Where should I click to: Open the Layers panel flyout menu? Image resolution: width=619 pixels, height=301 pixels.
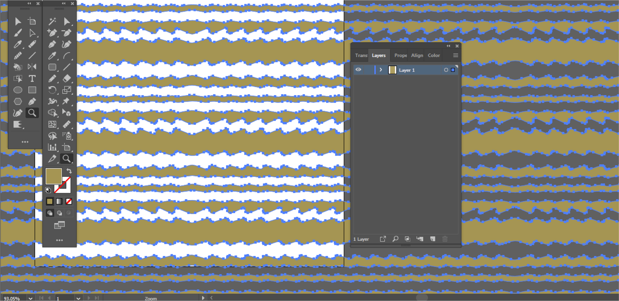tap(456, 55)
